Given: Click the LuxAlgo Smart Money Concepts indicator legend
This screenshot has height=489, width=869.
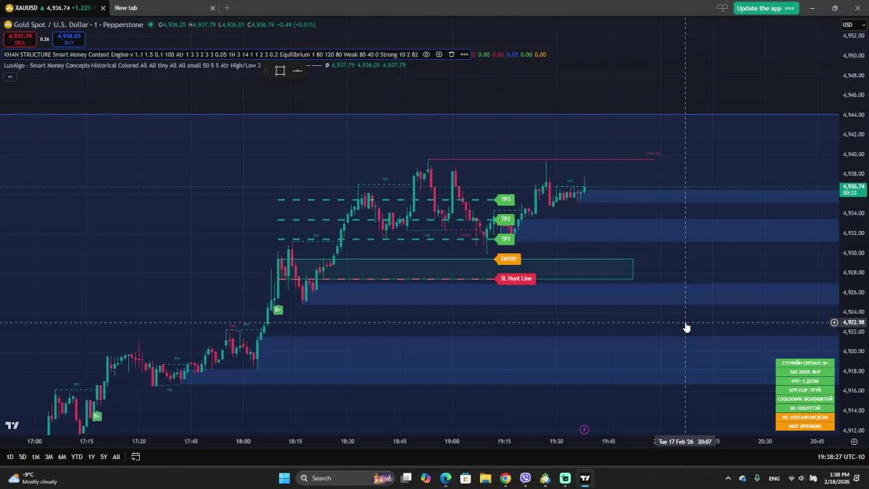Looking at the screenshot, I should pos(132,65).
